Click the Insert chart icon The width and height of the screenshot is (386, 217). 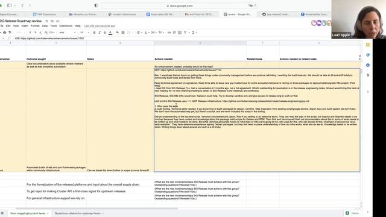click(x=180, y=33)
